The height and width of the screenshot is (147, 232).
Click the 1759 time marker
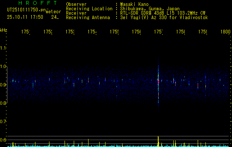tap(203, 32)
